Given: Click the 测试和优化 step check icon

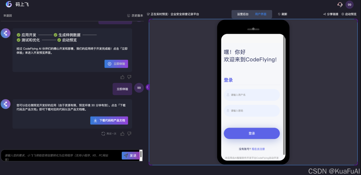Looking at the screenshot, I should point(19,40).
